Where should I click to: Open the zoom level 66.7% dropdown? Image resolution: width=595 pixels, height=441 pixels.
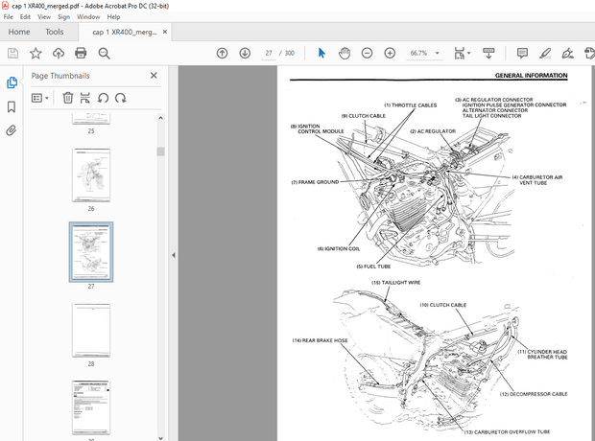click(438, 53)
